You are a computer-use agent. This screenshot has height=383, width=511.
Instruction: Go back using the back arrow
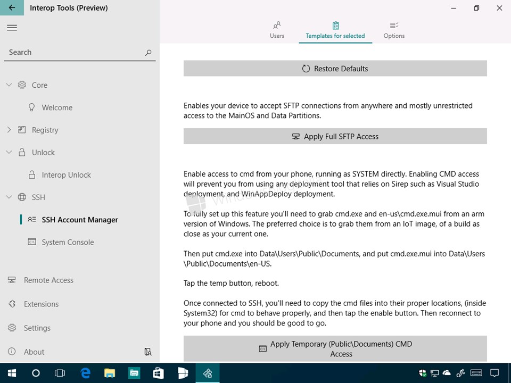12,7
